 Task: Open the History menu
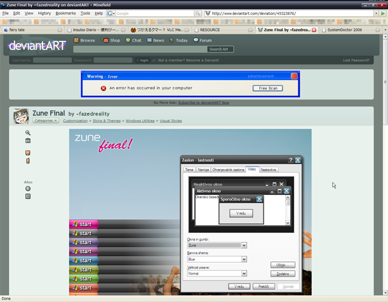pos(44,13)
